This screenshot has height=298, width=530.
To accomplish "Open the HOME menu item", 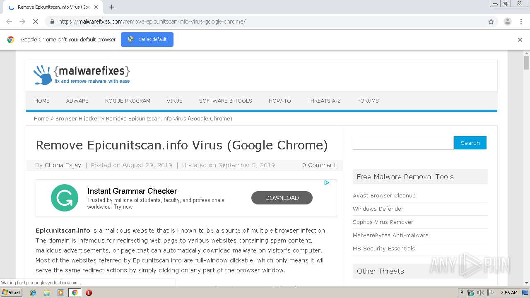I will pyautogui.click(x=42, y=101).
